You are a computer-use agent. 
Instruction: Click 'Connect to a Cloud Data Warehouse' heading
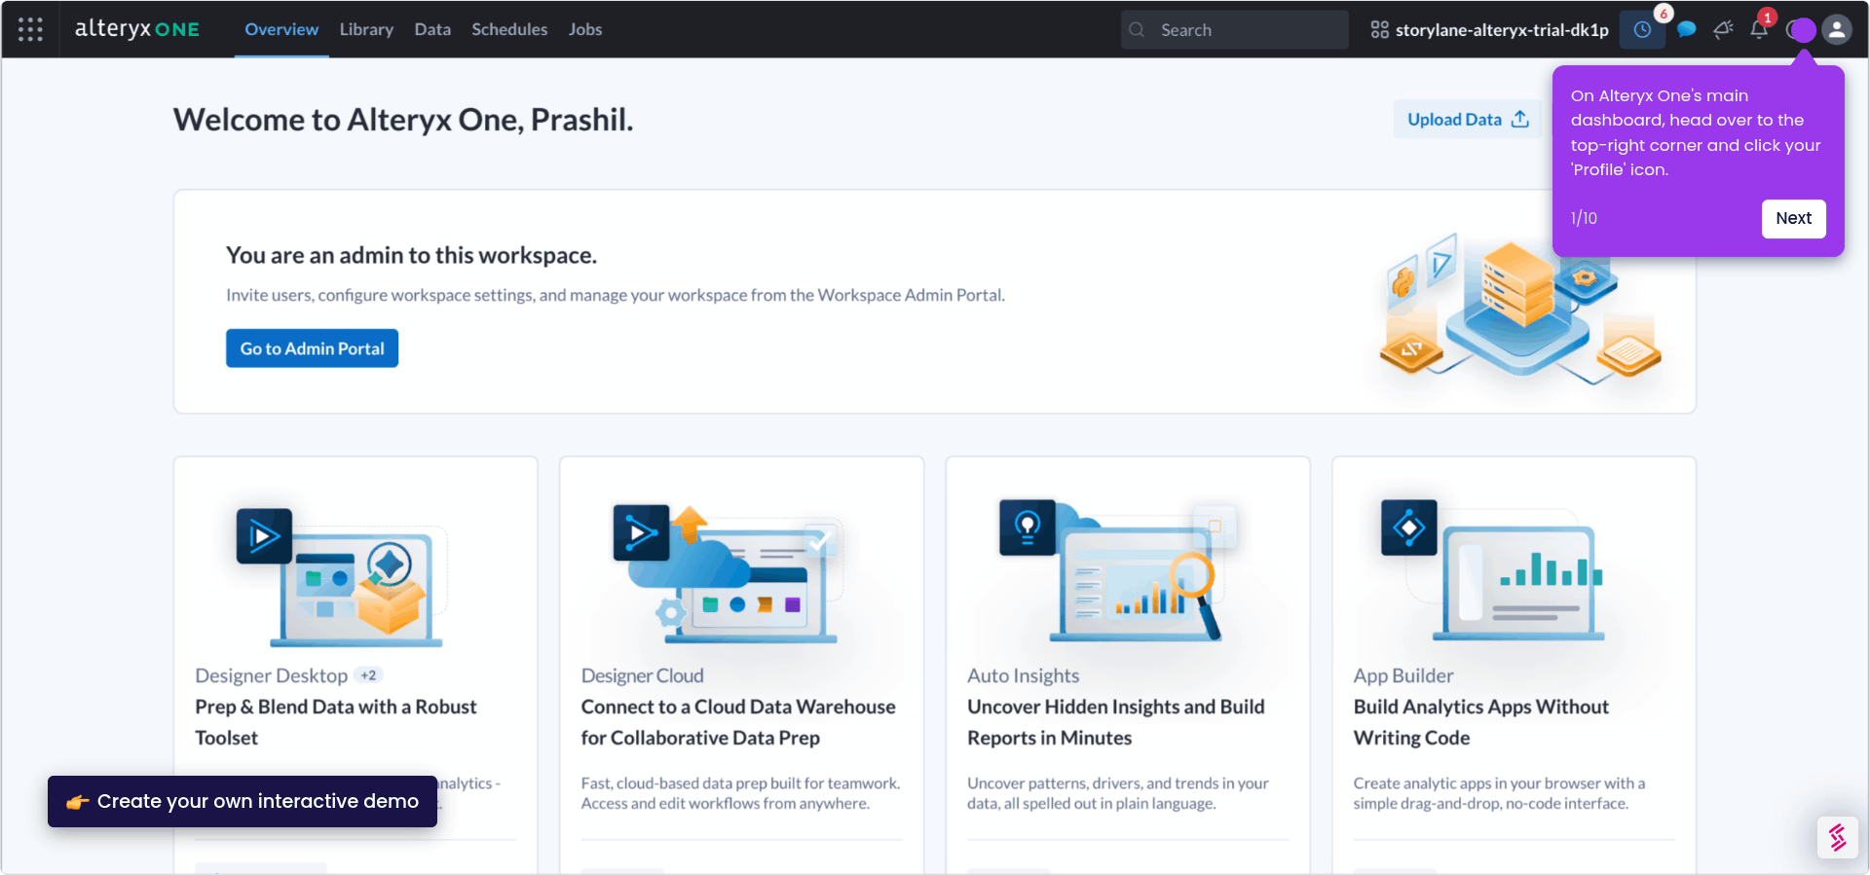tap(738, 722)
